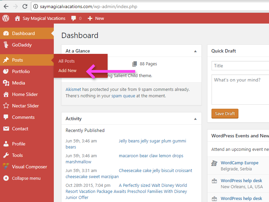The width and height of the screenshot is (269, 202).
Task: Open the Portfolio menu item
Action: 27,71
